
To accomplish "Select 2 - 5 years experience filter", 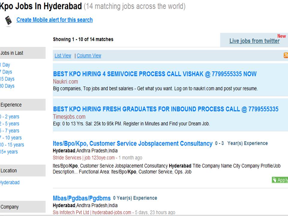I will 10,124.
